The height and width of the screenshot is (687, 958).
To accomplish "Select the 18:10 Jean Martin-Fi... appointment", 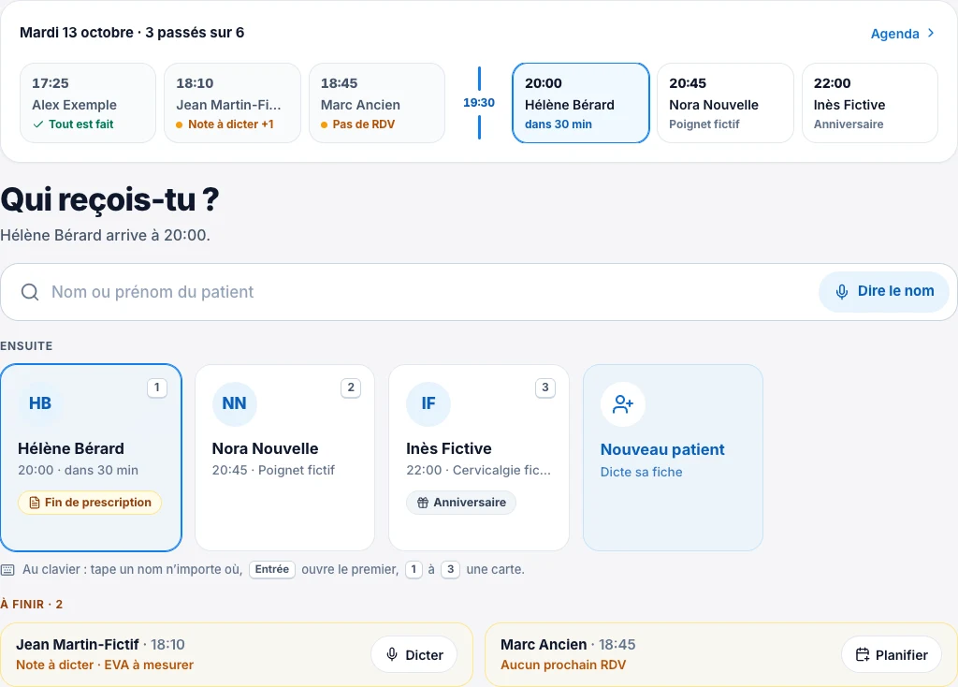I will [x=232, y=103].
